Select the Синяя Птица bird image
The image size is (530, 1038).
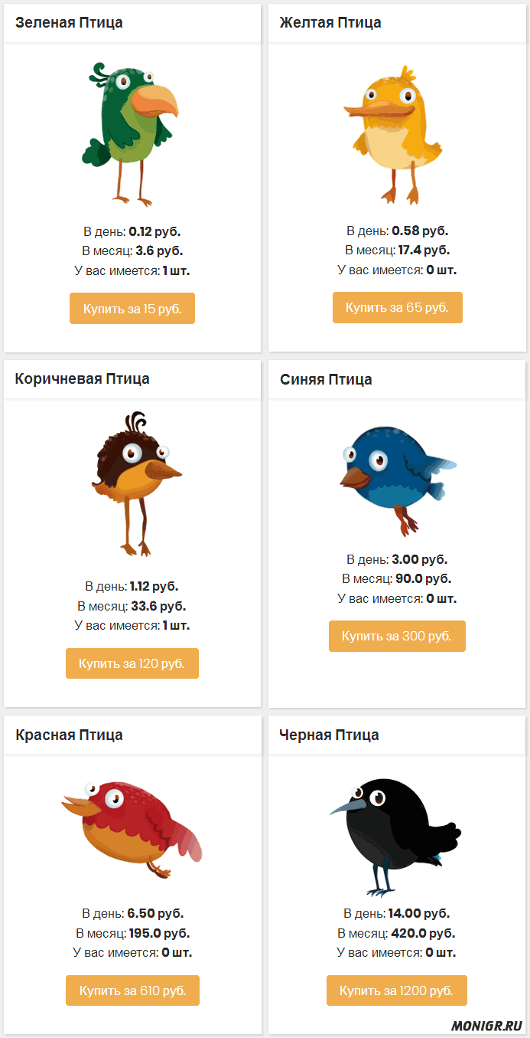tap(396, 479)
